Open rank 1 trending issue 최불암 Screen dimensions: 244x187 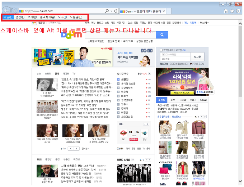(x=125, y=79)
